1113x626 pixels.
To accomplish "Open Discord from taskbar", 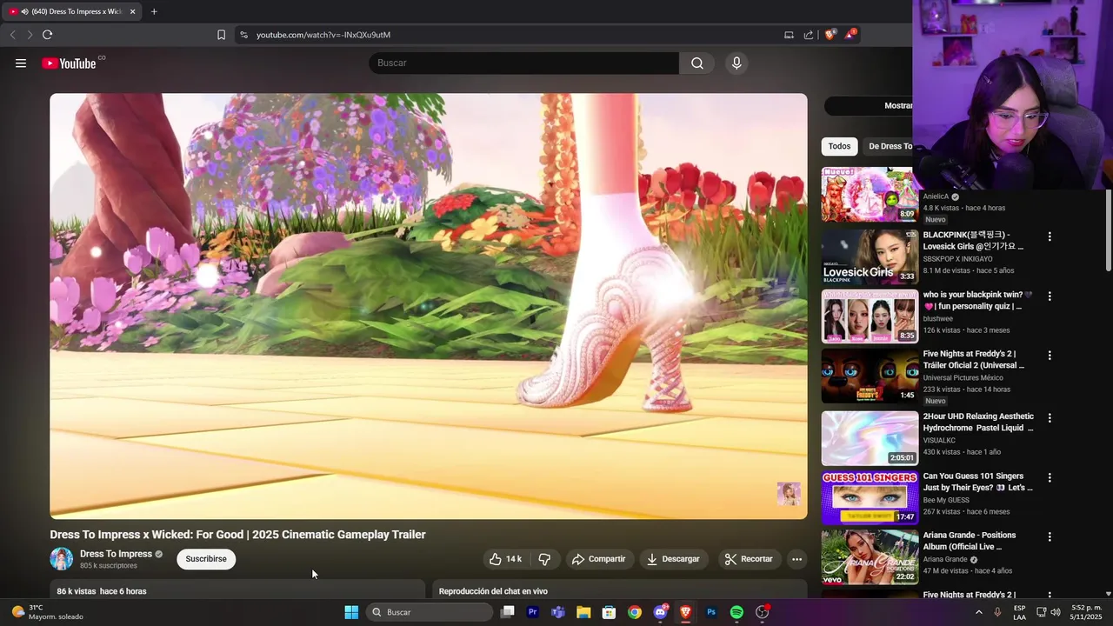I will [660, 612].
